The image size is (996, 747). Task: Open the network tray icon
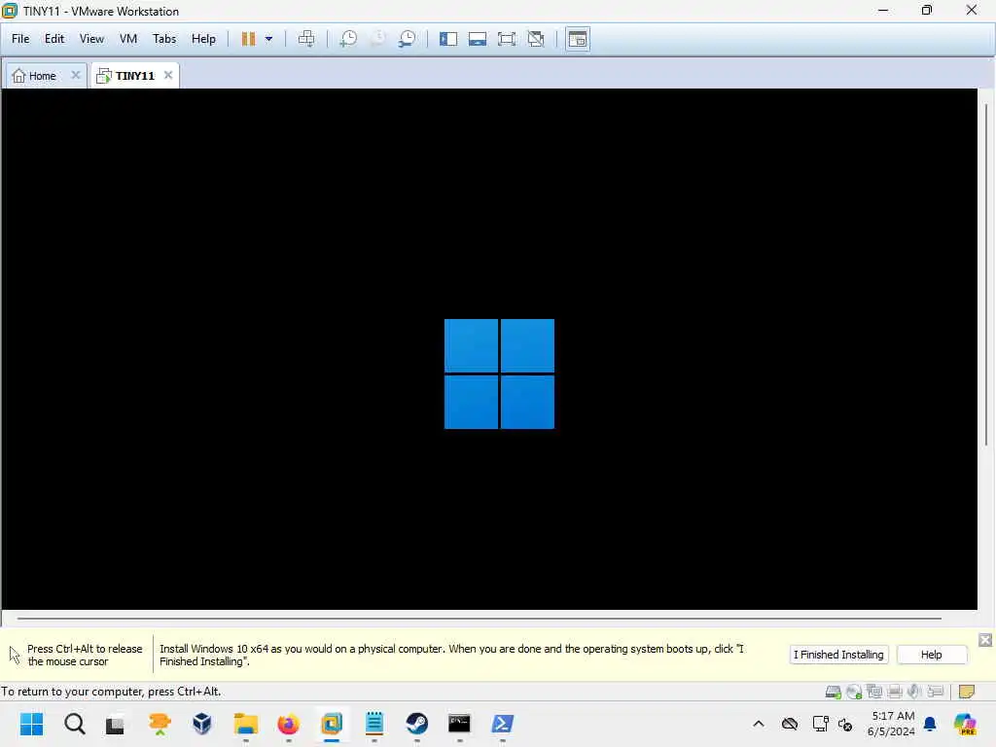tap(820, 724)
